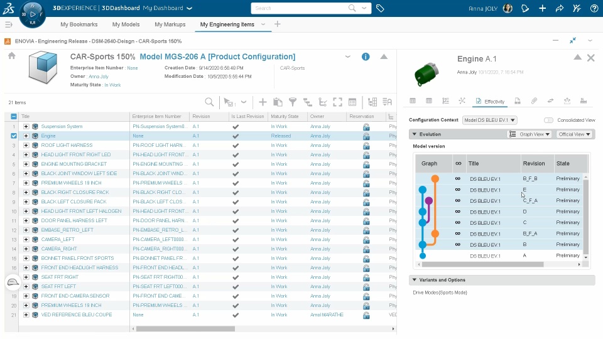Expand the Engine tree row
Image resolution: width=603 pixels, height=339 pixels.
coord(26,136)
